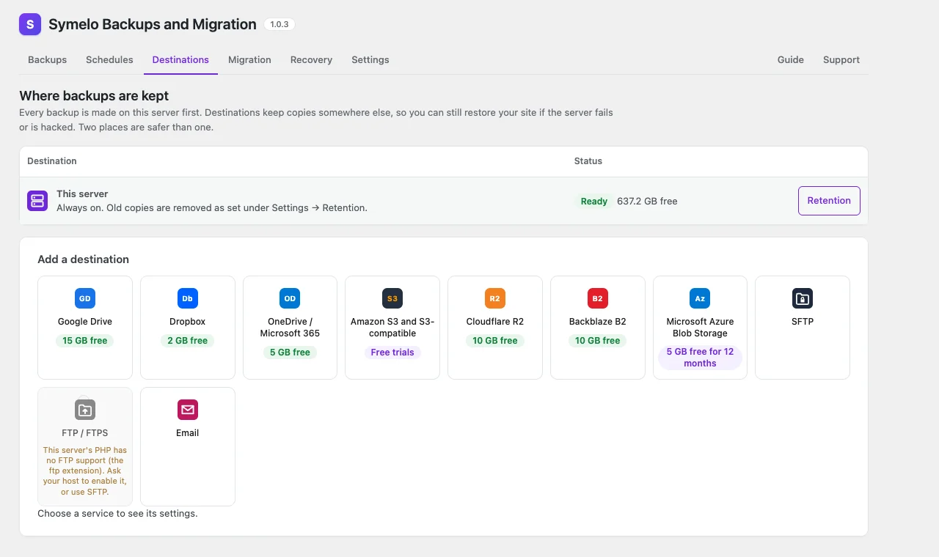Click the Status column header
939x557 pixels.
[588, 161]
